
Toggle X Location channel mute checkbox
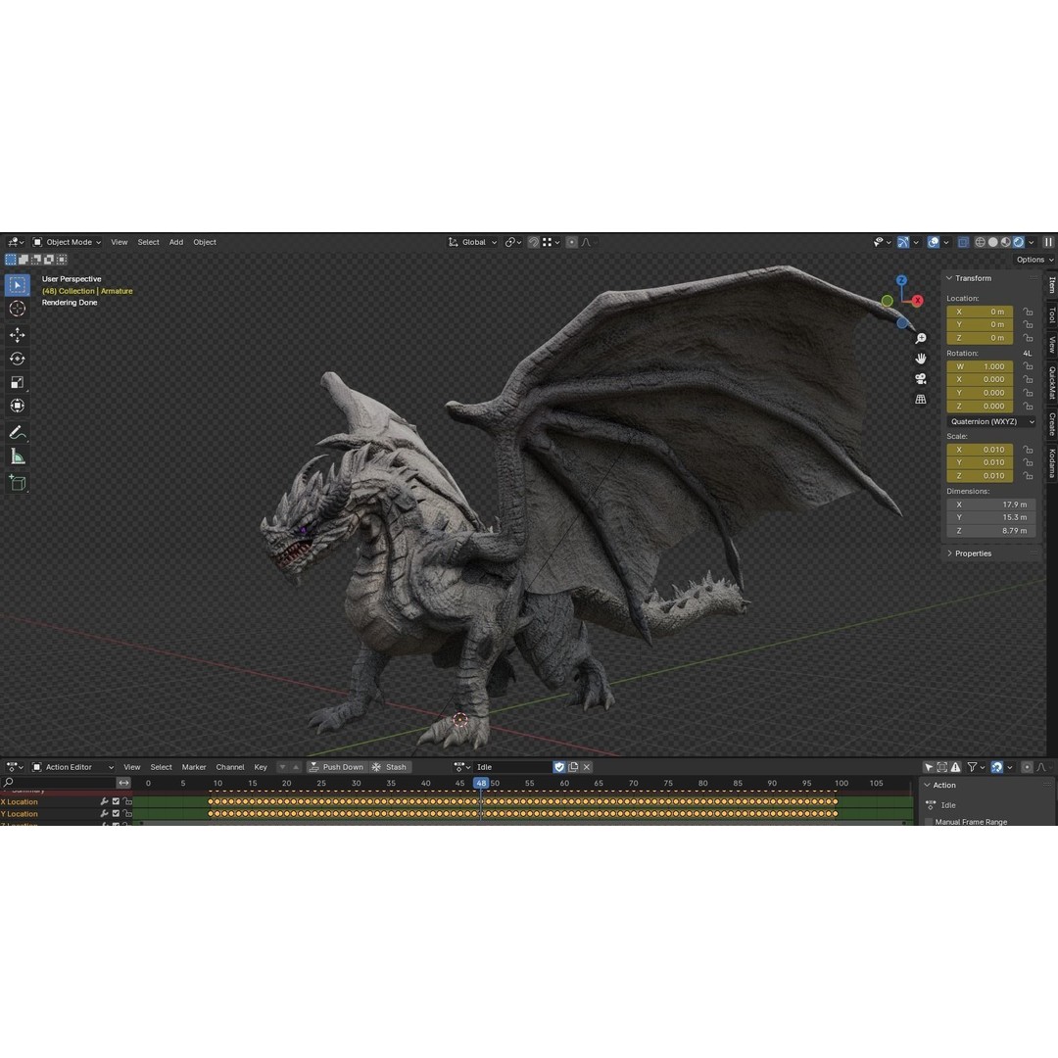tap(116, 801)
